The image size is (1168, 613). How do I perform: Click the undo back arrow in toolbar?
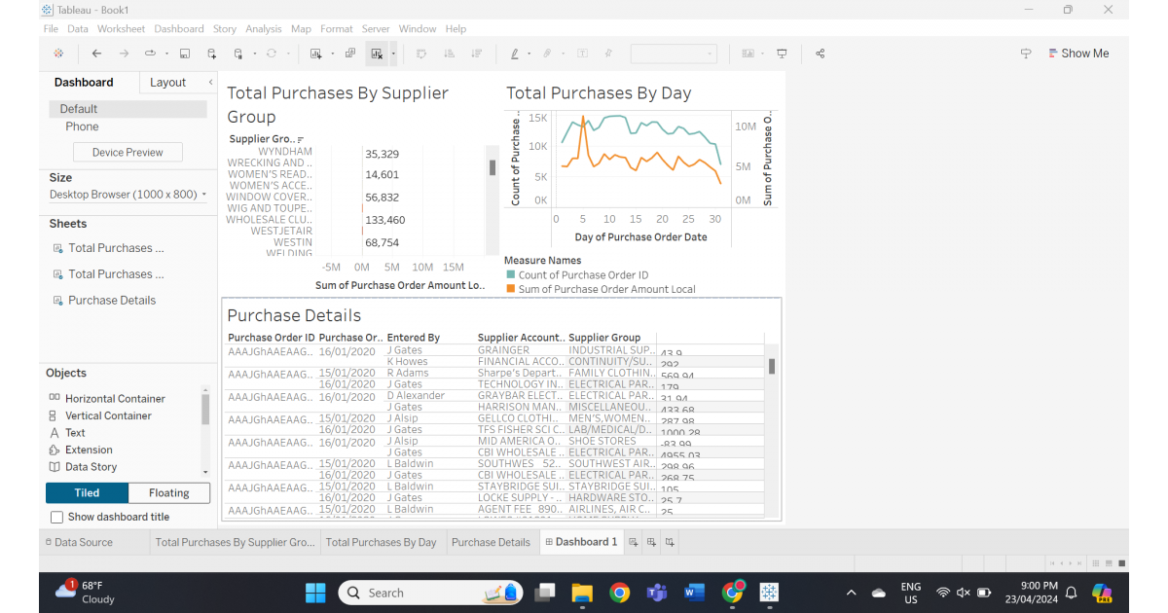click(x=95, y=54)
